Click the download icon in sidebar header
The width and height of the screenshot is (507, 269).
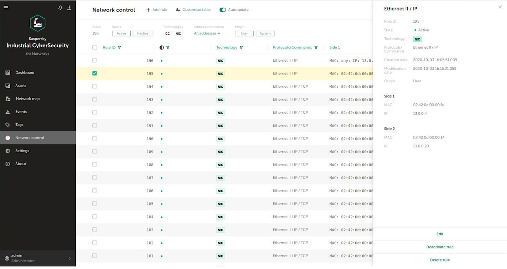[70, 8]
